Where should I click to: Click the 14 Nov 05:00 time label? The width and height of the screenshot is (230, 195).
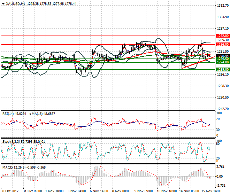(189, 191)
